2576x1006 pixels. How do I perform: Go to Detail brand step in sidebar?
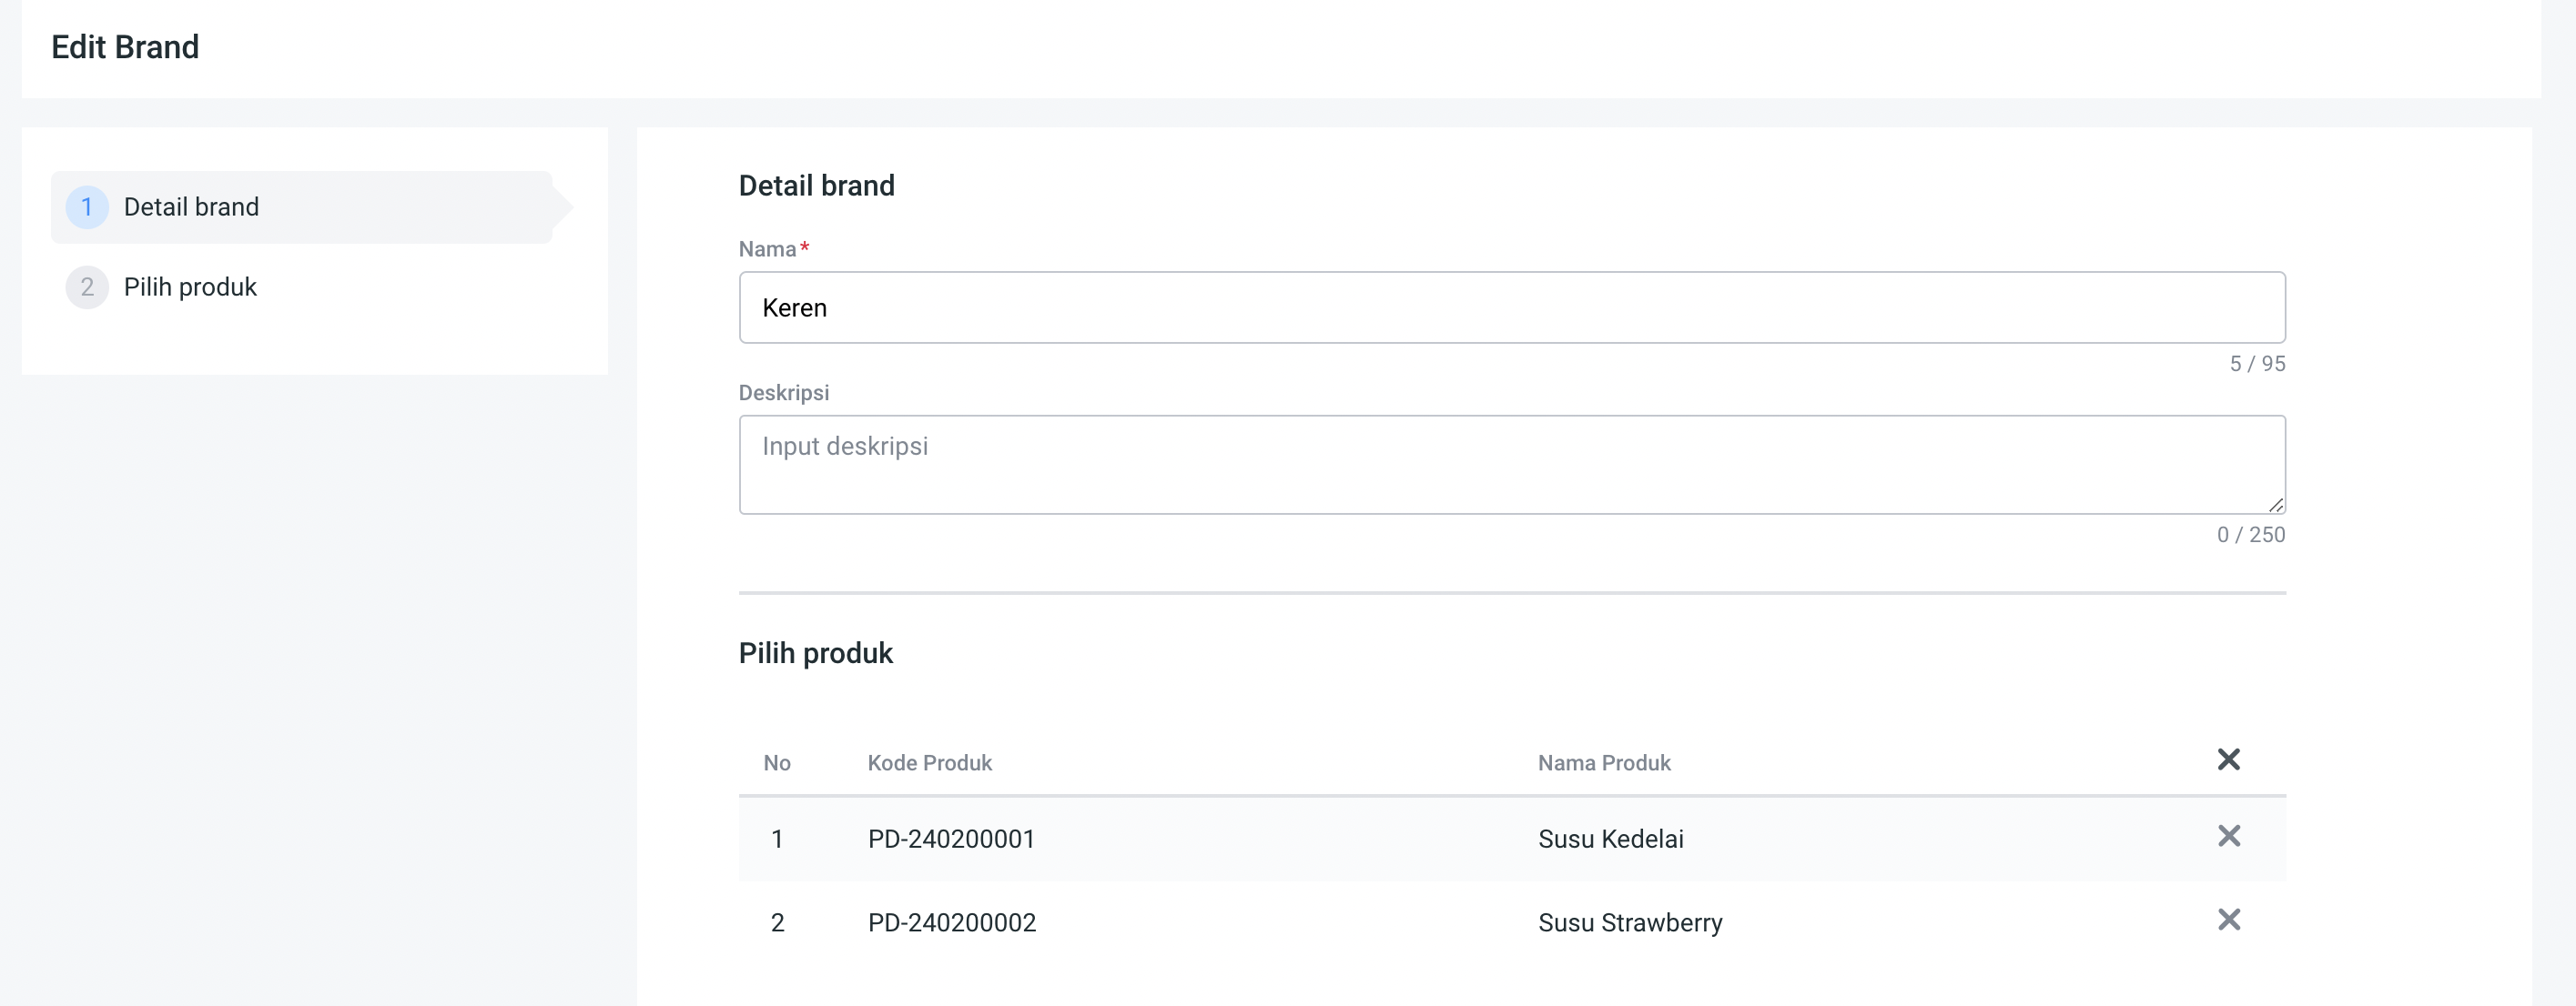(191, 206)
